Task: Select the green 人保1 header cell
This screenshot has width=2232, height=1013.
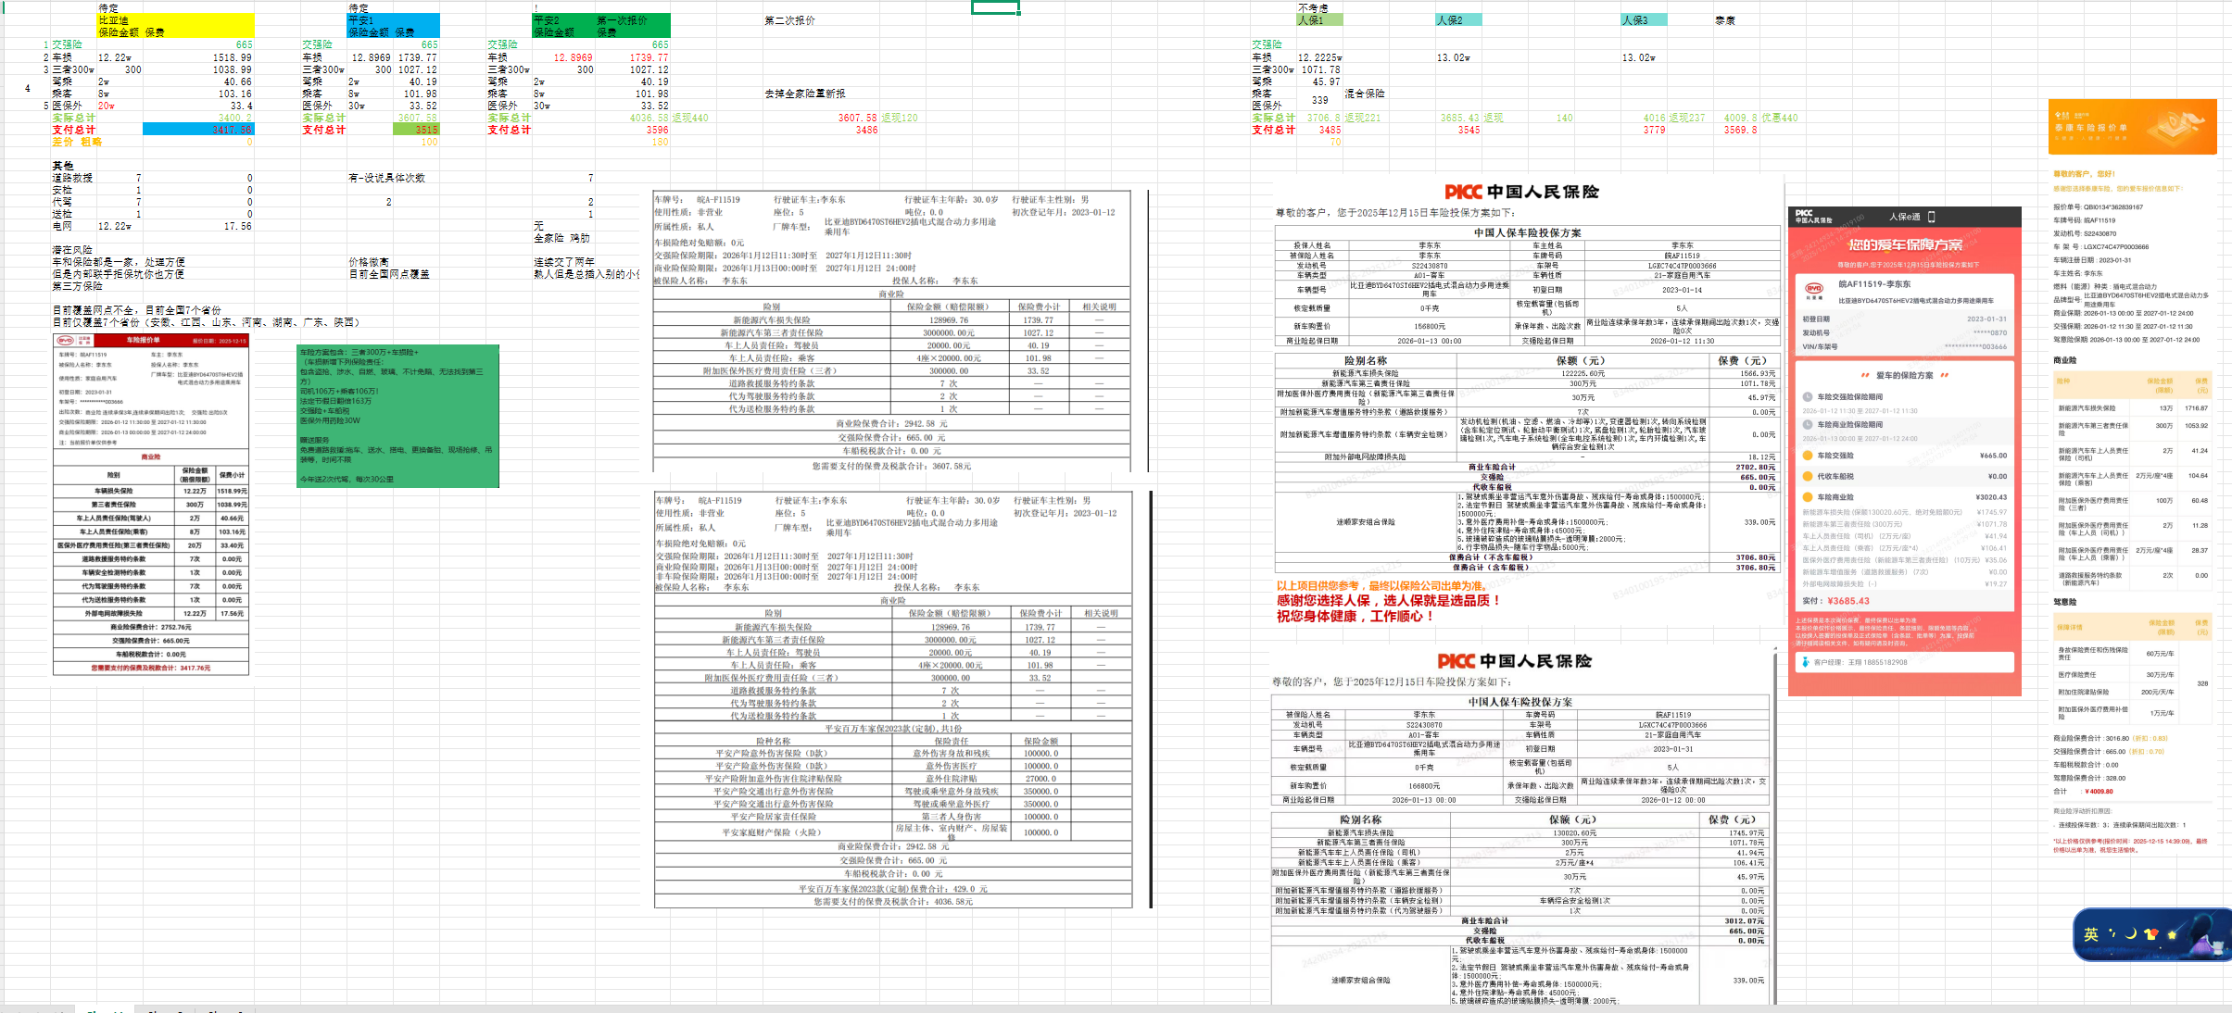Action: [1319, 20]
